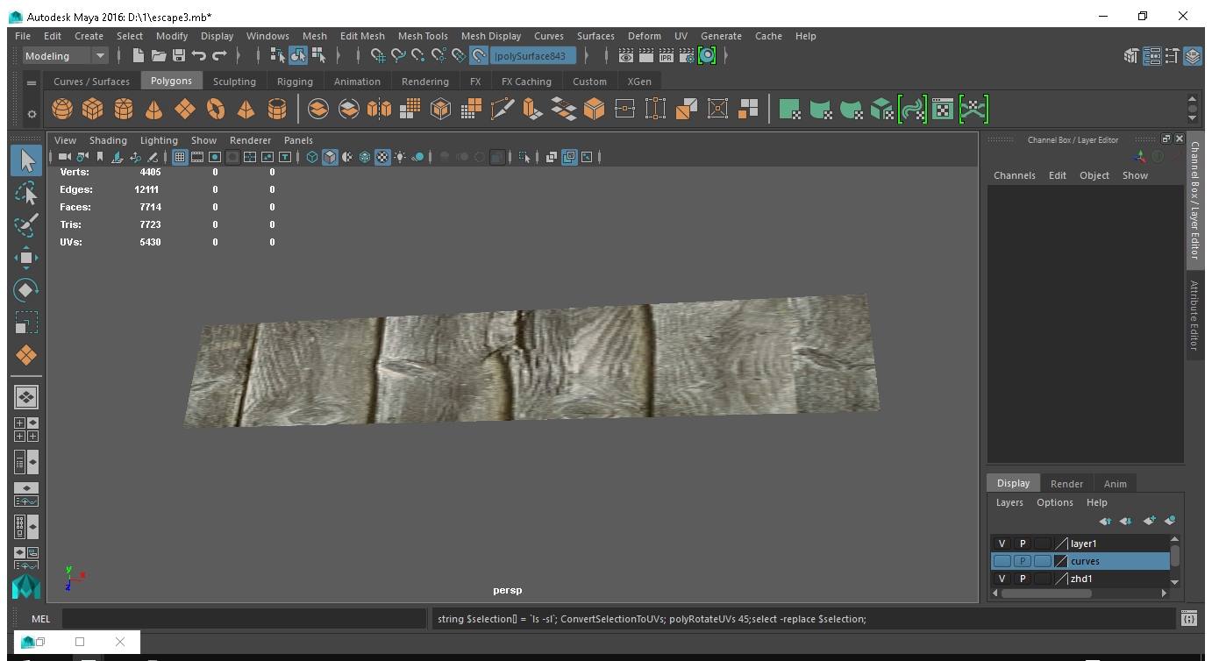The width and height of the screenshot is (1212, 661).
Task: Activate the Paint Selection tool
Action: tap(26, 224)
